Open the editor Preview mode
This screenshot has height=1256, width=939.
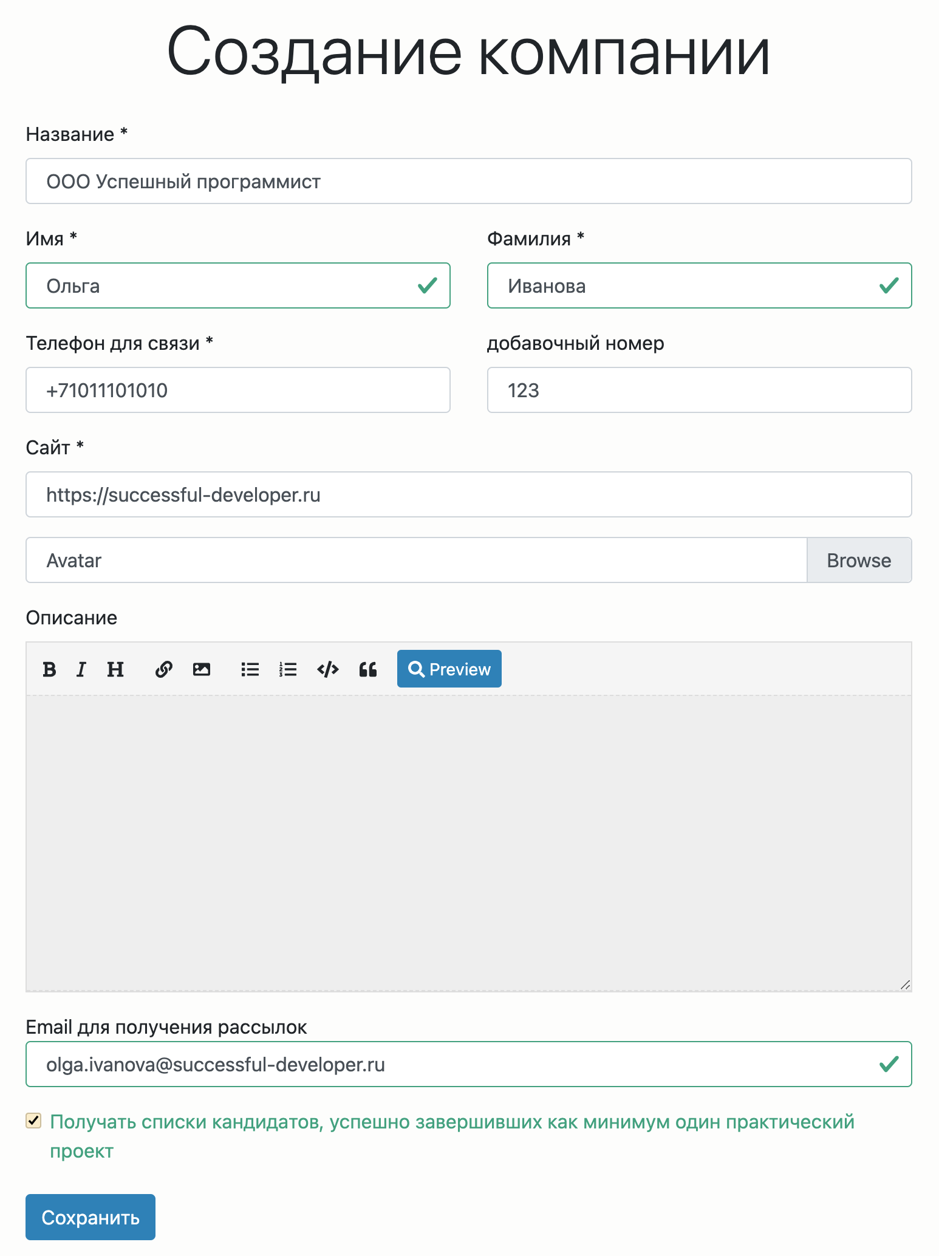[x=449, y=669]
